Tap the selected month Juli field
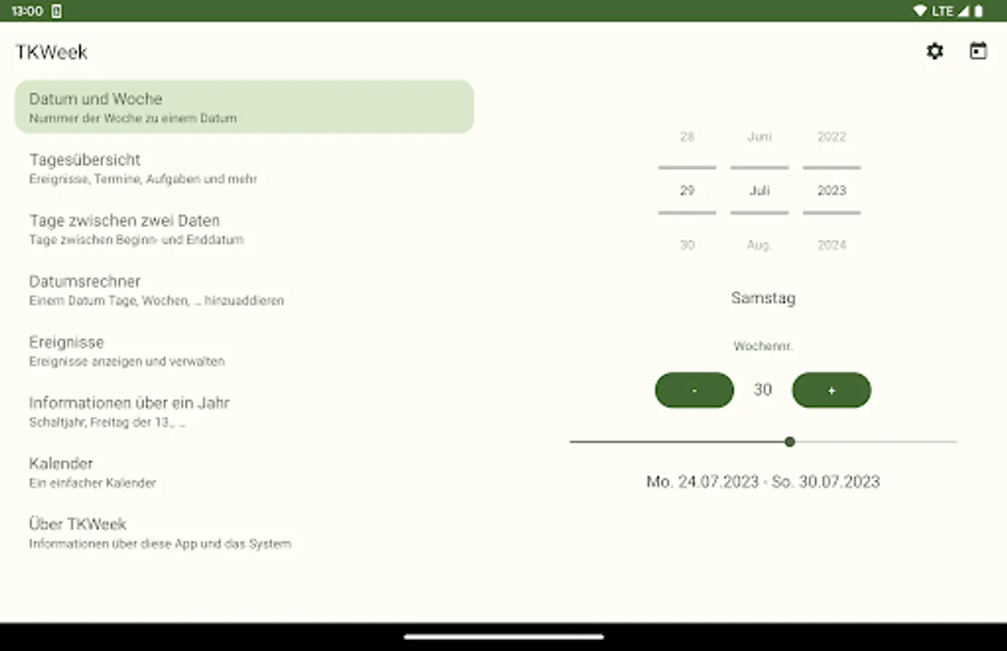 (x=760, y=190)
